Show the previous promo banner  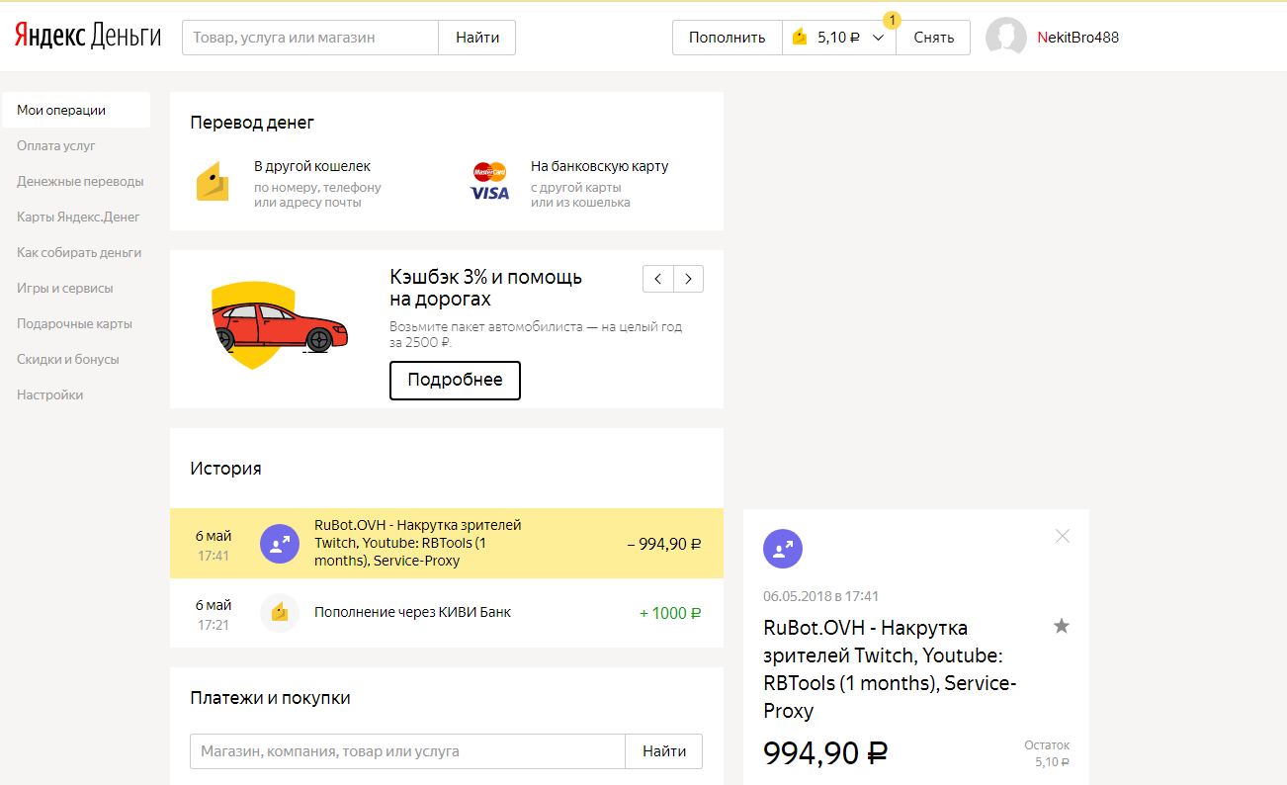coord(658,279)
